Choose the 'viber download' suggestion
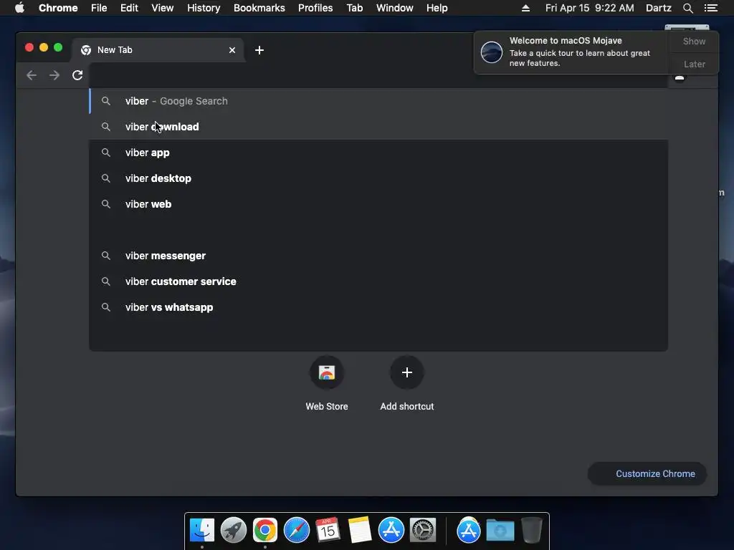734x550 pixels. pyautogui.click(x=378, y=127)
